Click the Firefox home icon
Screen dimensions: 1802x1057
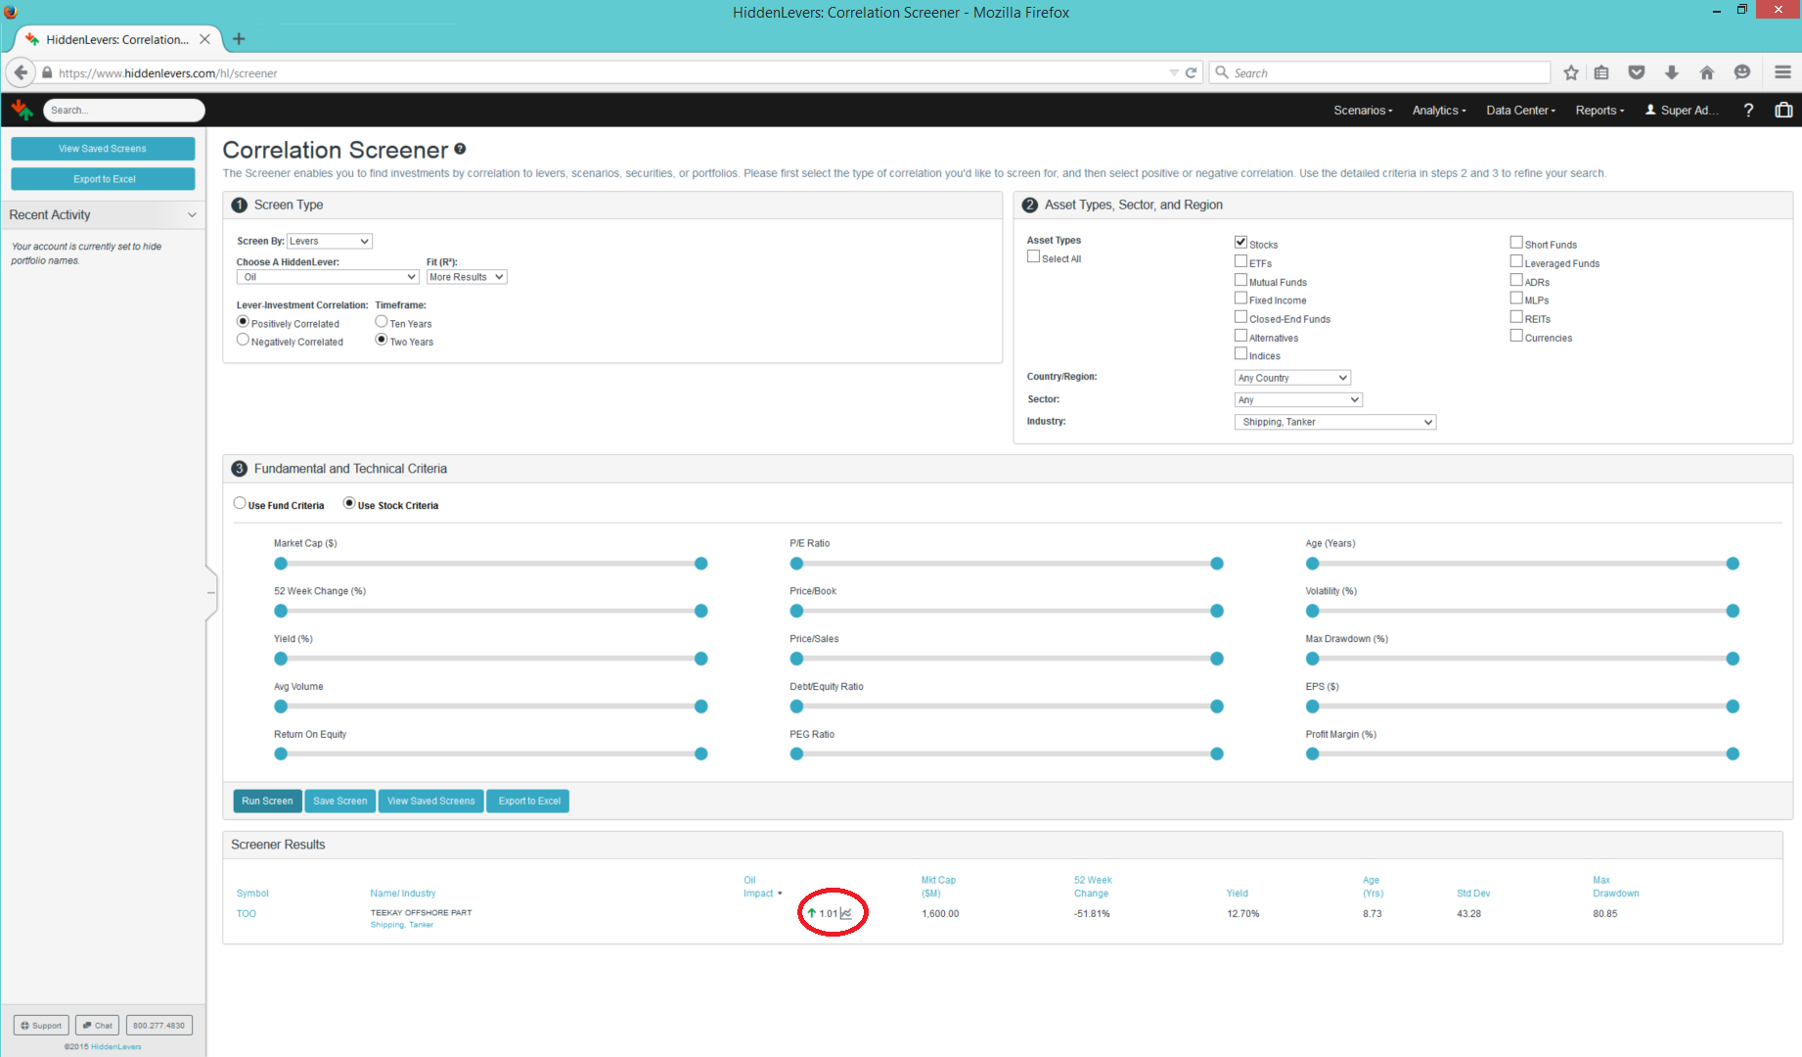click(1707, 72)
